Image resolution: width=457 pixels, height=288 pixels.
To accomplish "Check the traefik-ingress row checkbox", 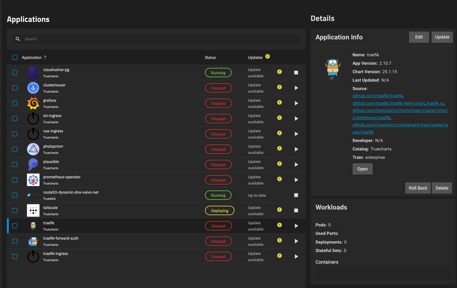I will point(15,256).
